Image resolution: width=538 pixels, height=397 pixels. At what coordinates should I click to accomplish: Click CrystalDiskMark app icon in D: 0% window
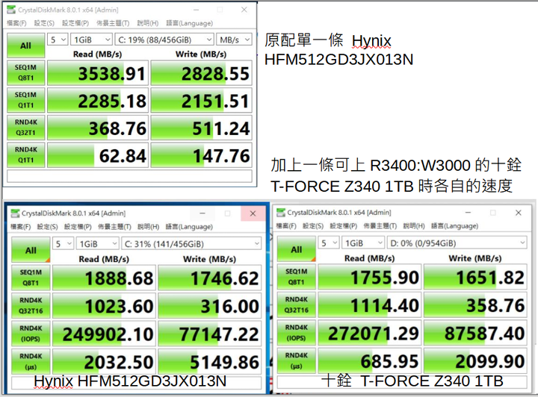pos(281,213)
